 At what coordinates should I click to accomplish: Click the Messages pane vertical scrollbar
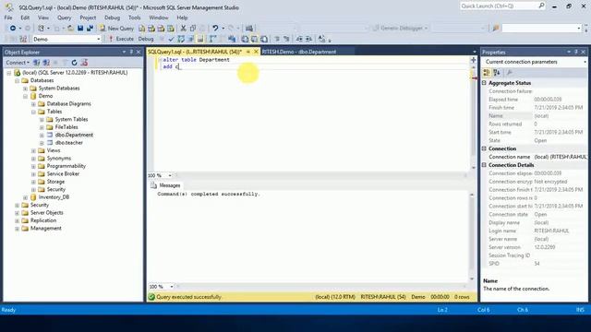pos(472,237)
